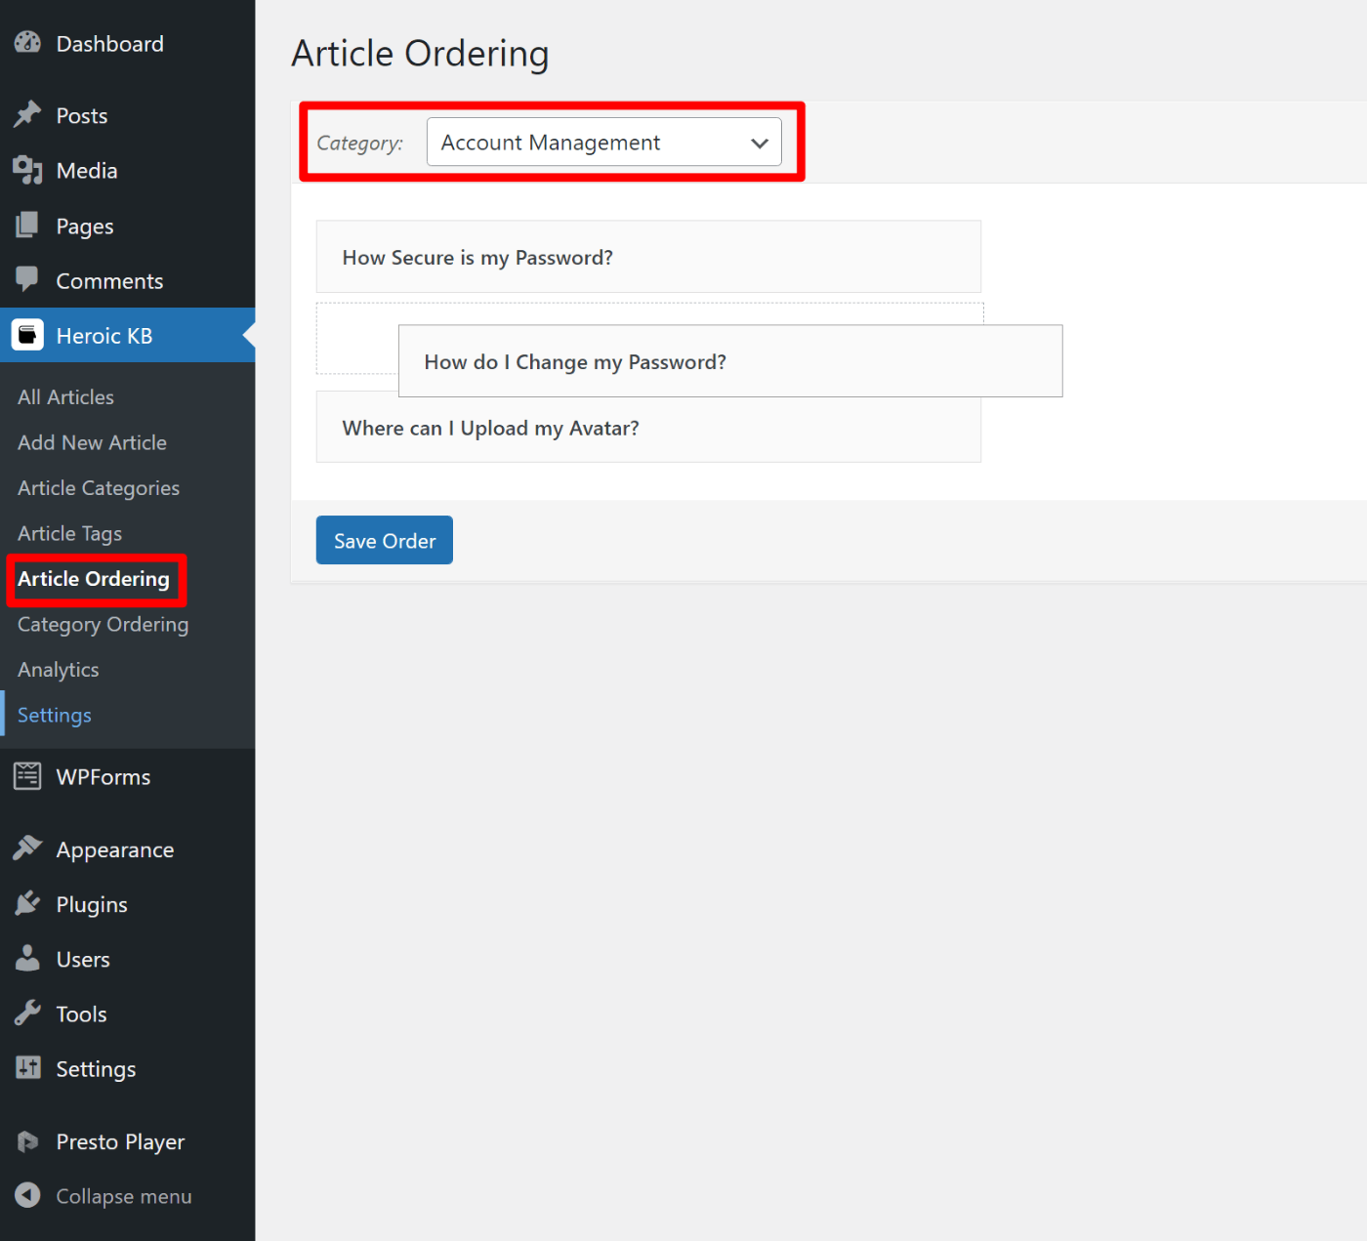Open the Appearance menu label
Image resolution: width=1367 pixels, height=1241 pixels.
115,850
